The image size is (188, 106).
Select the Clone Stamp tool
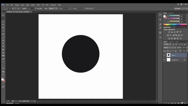point(3,40)
